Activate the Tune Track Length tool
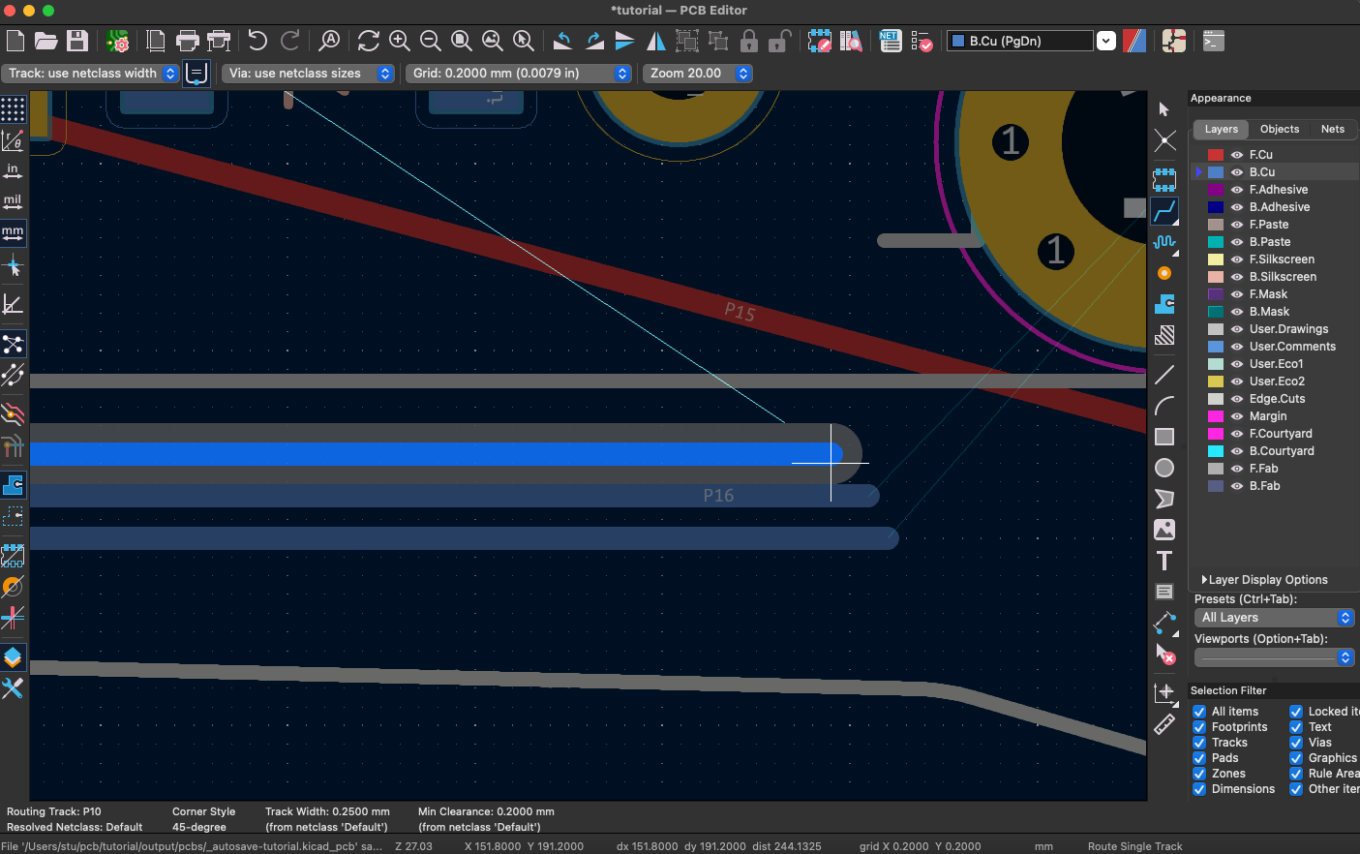Viewport: 1360px width, 854px height. pos(1164,242)
